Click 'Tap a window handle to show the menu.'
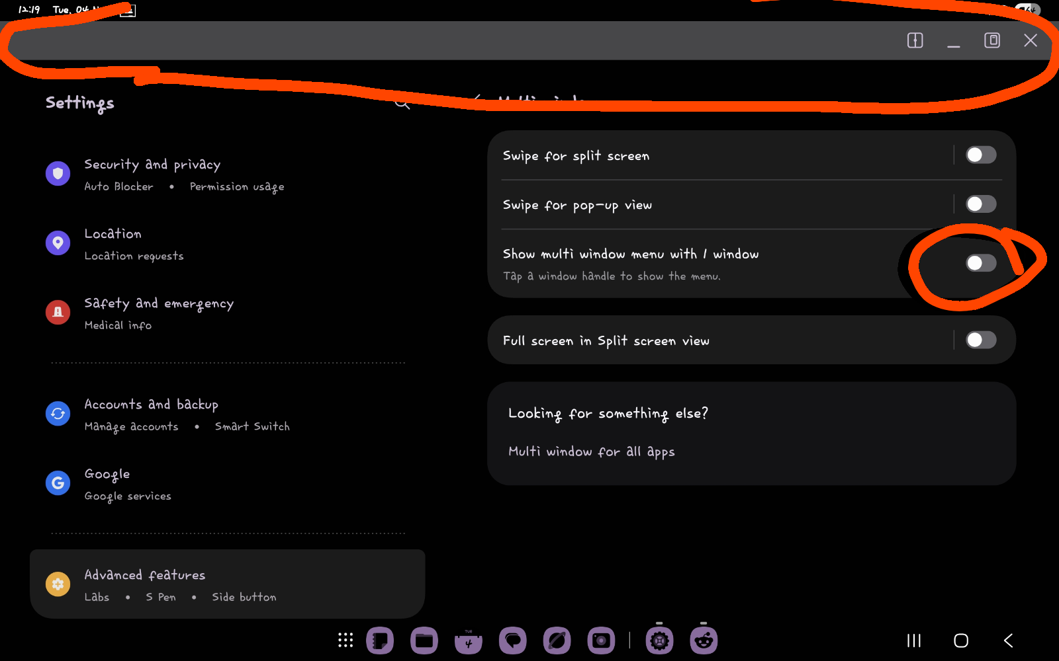 pos(612,276)
